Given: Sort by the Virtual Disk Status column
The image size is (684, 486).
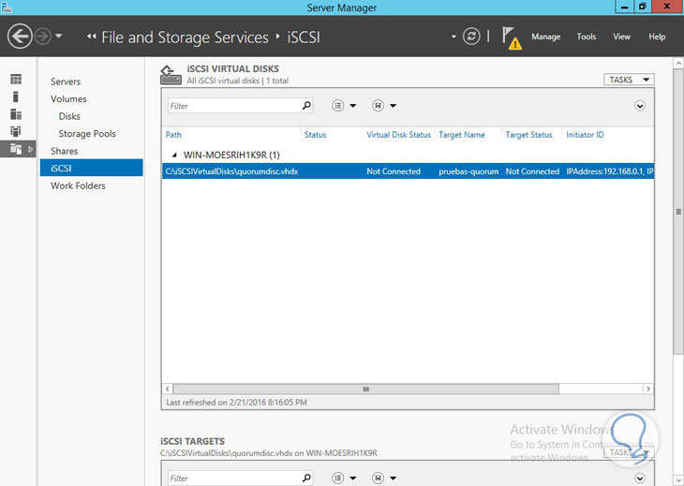Looking at the screenshot, I should click(398, 135).
